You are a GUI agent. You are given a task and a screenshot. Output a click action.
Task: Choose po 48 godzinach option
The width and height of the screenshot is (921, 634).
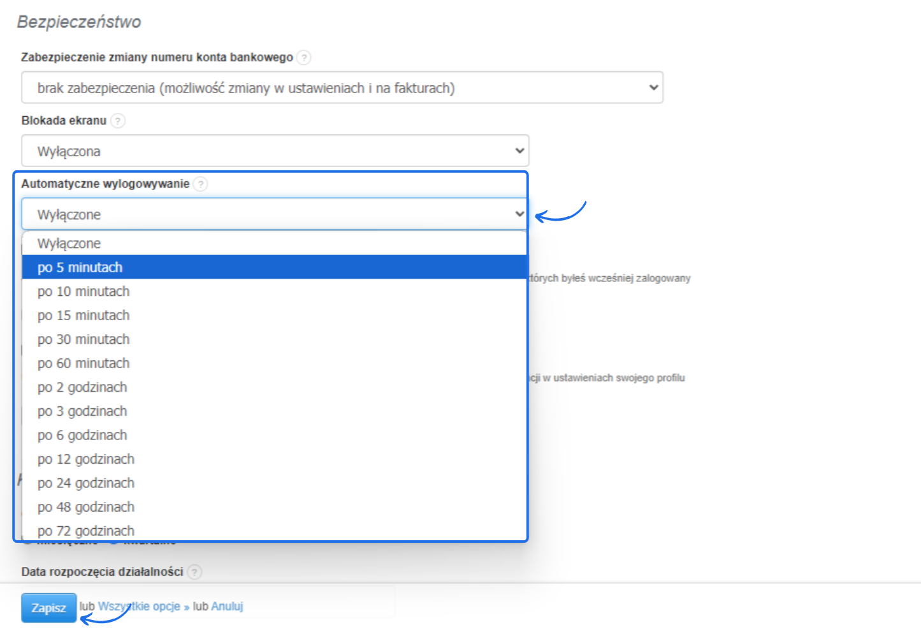coord(275,506)
